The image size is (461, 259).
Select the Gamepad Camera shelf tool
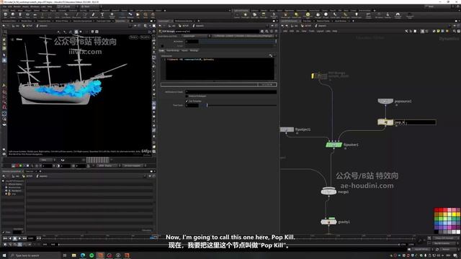click(398, 15)
